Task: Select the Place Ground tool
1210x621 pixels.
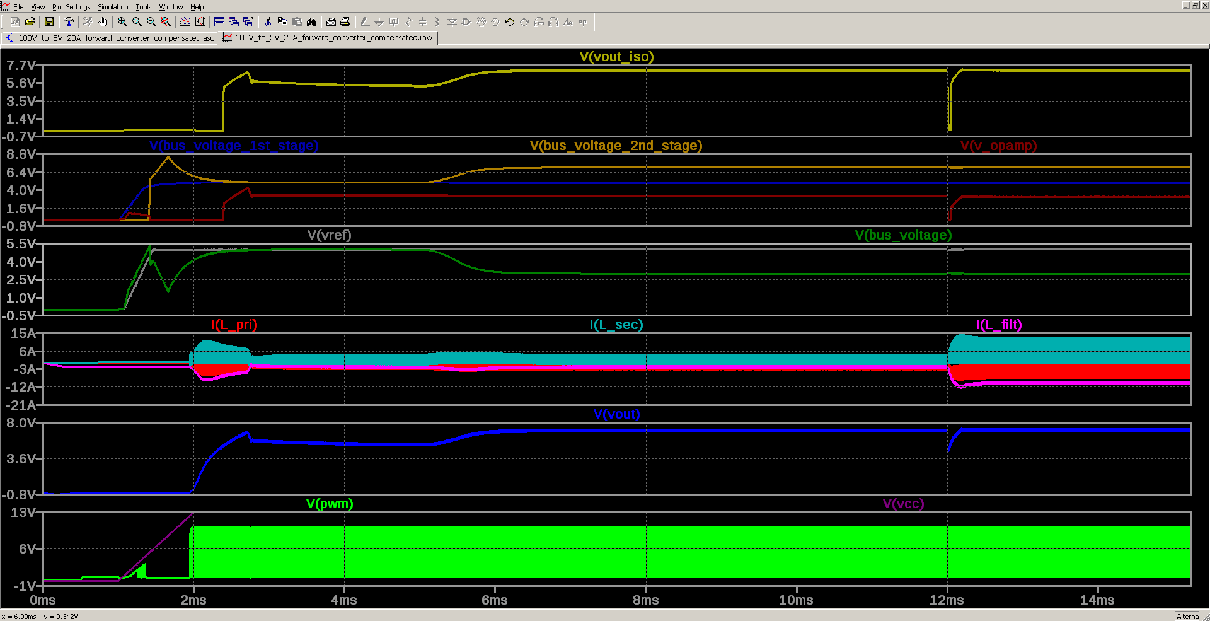Action: (379, 22)
